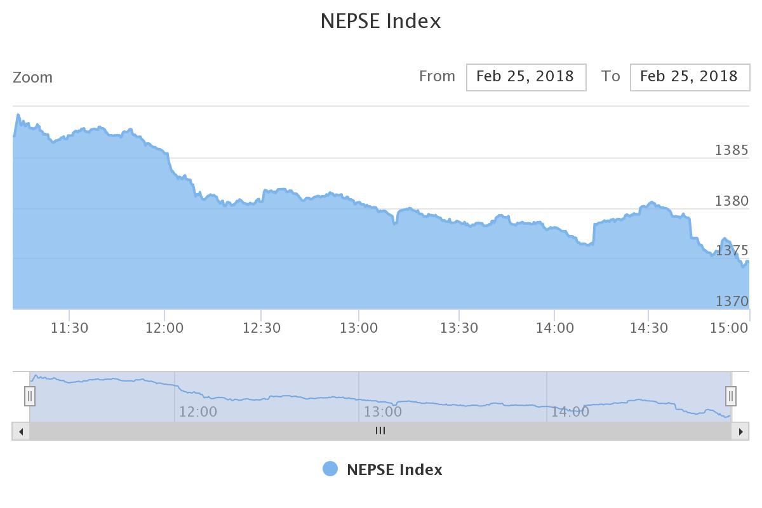Click the 14:30 x-axis label
762x508 pixels.
(x=649, y=328)
